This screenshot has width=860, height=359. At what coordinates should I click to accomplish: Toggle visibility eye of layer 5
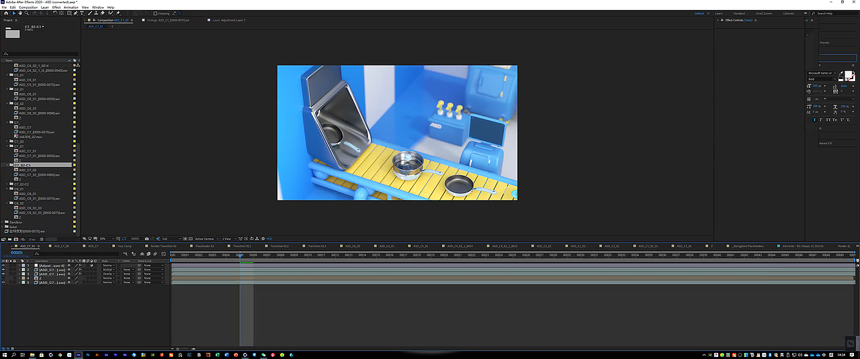point(3,283)
